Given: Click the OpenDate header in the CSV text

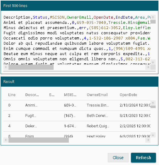Looking at the screenshot, I should point(104,17).
